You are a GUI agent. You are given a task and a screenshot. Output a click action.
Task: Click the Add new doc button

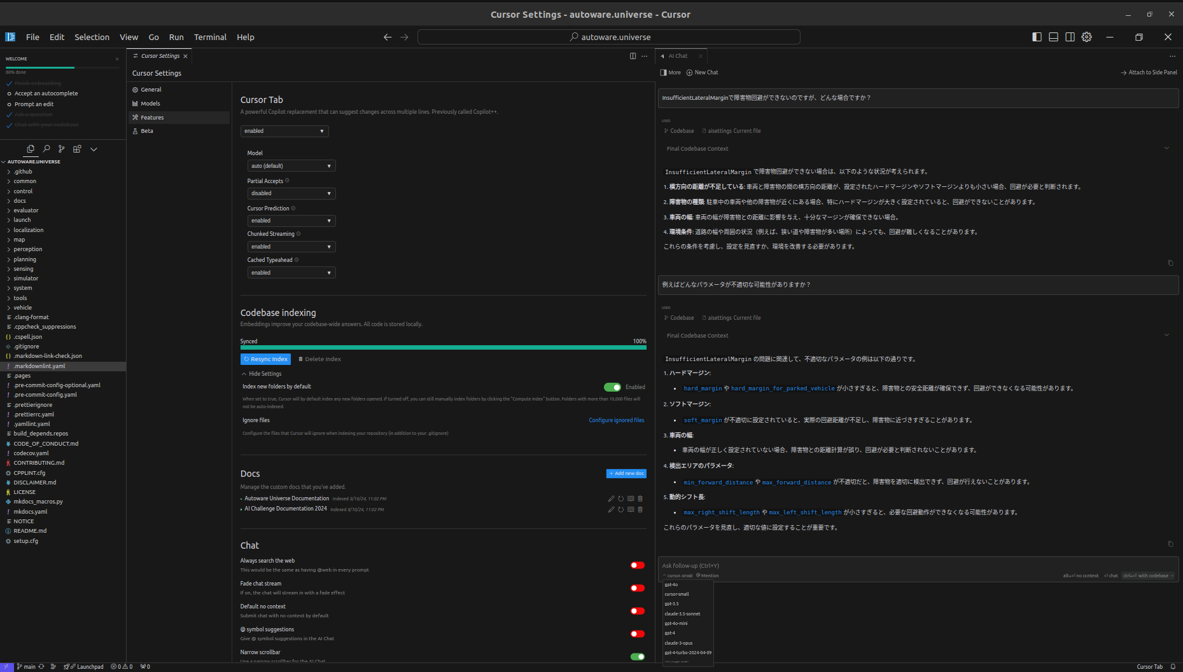[626, 474]
